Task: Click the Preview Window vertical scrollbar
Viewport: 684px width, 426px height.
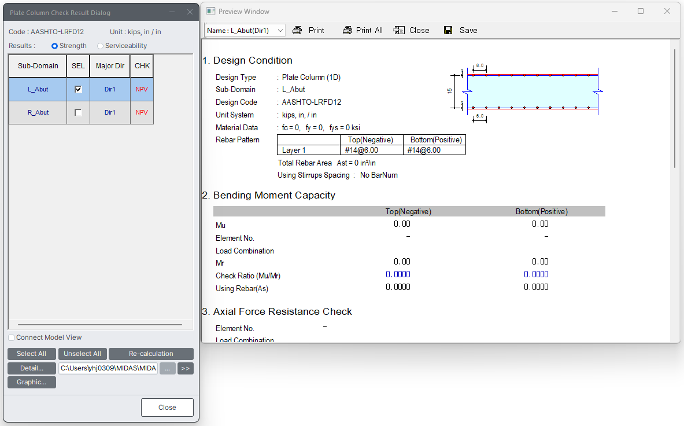Action: 675,109
